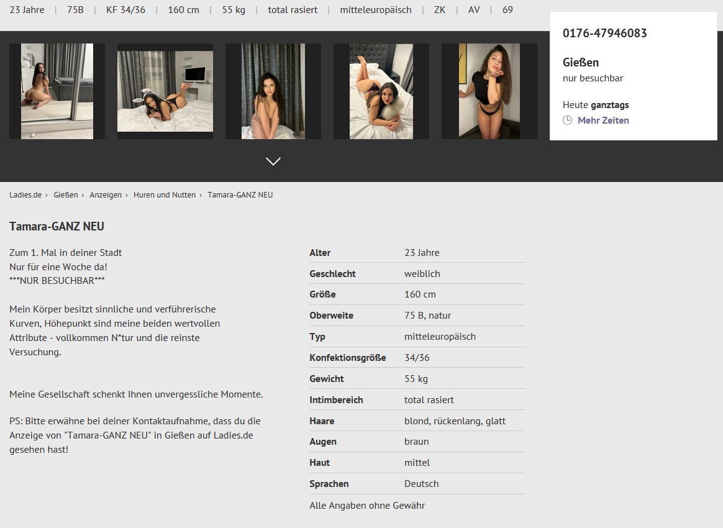Expand the photo gallery with the down chevron
This screenshot has width=723, height=528.
(x=273, y=162)
